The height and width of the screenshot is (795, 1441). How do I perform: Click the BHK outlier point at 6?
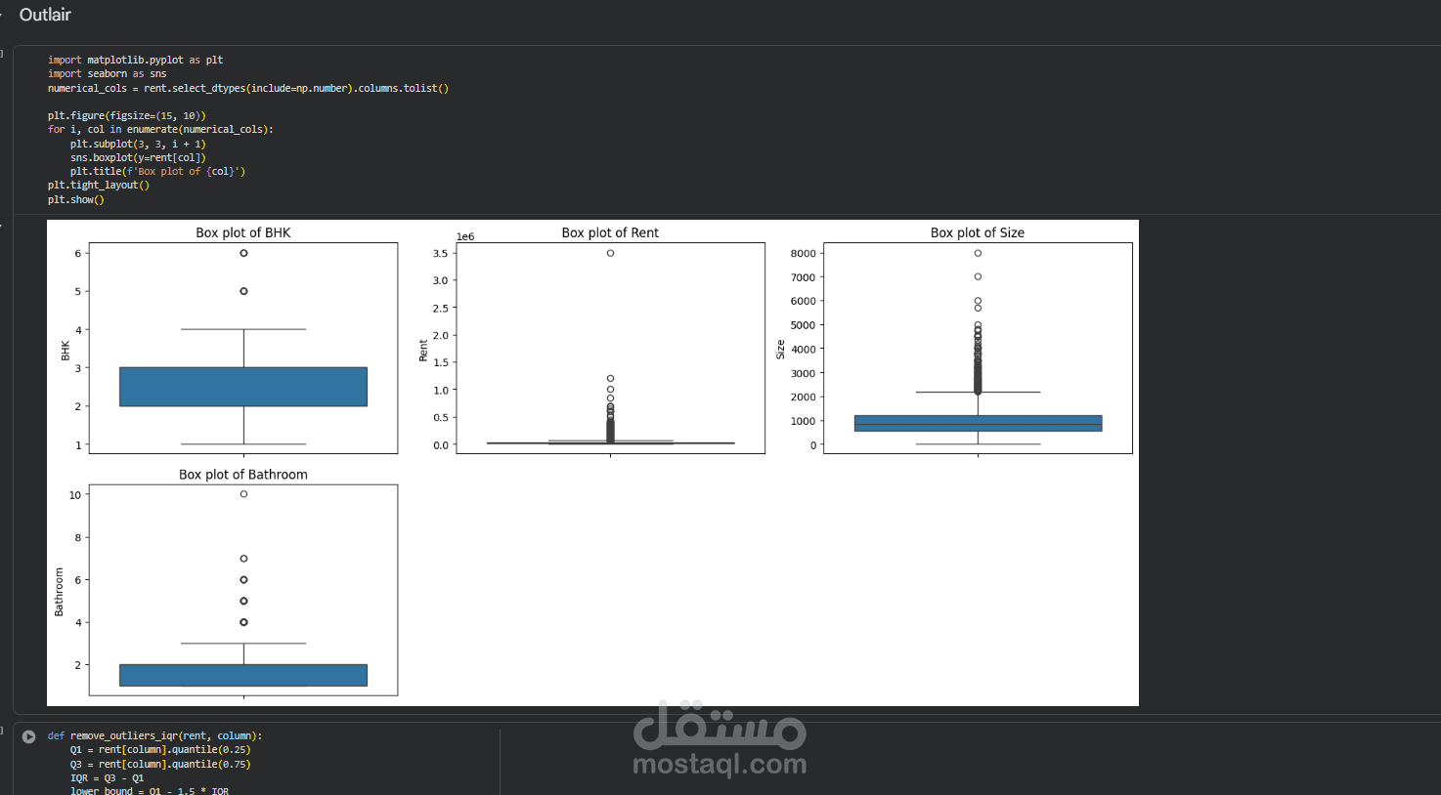243,253
